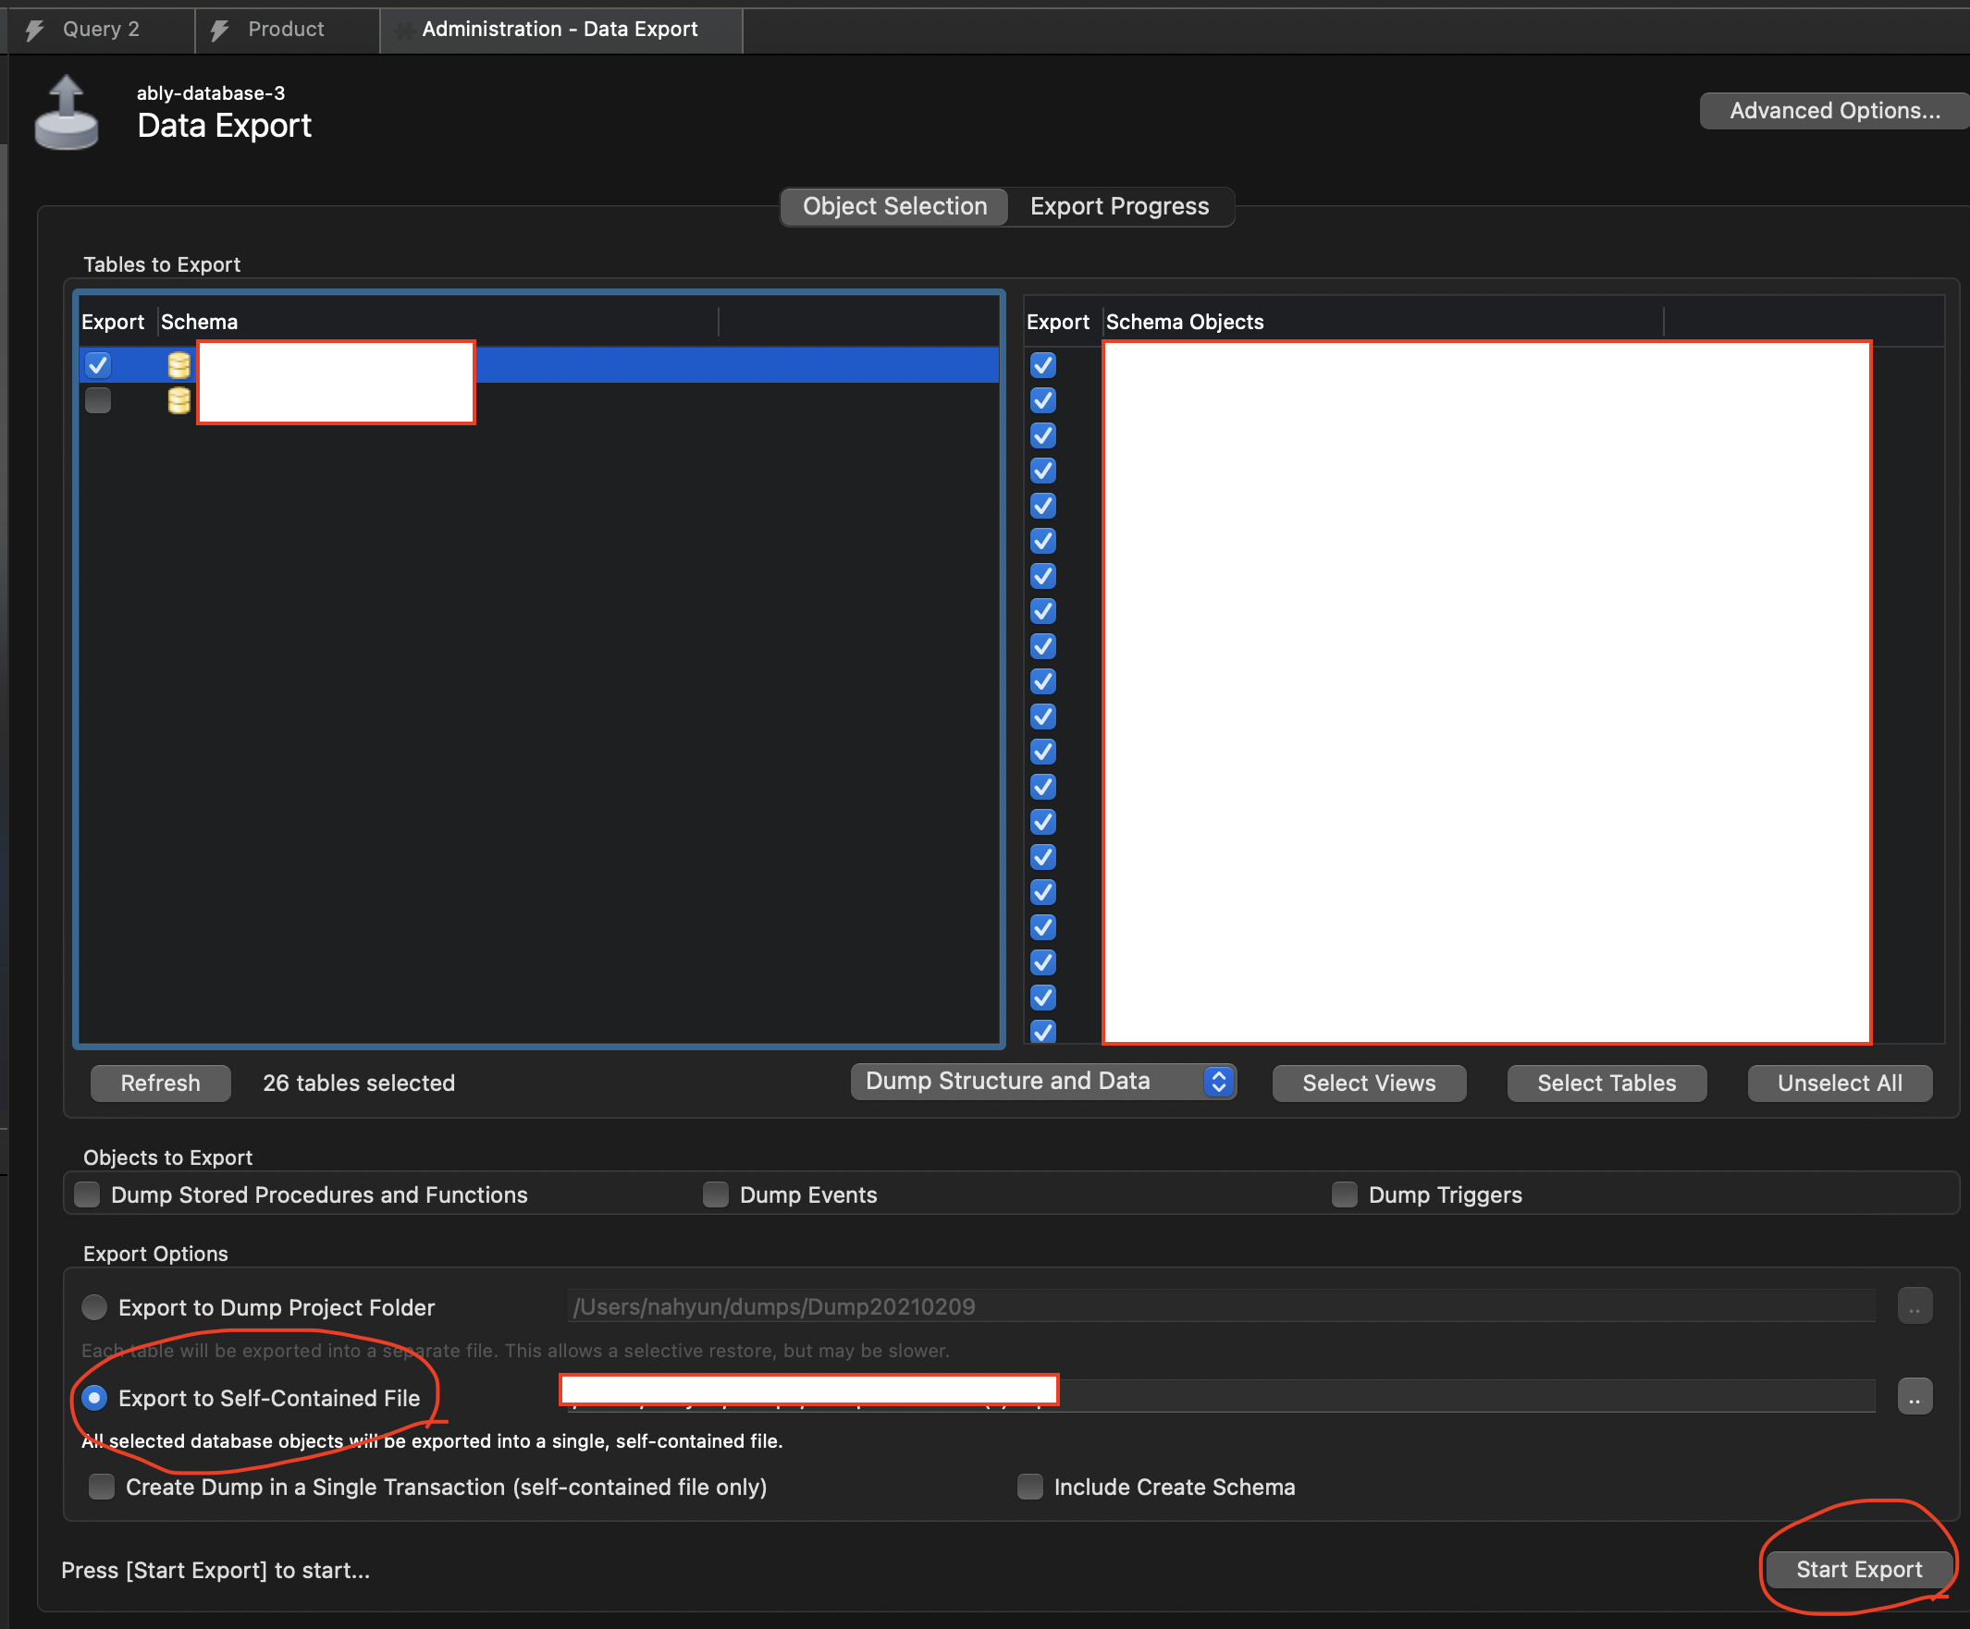Click the lightning icon on Product tab
This screenshot has height=1629, width=1970.
coord(219,30)
